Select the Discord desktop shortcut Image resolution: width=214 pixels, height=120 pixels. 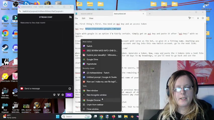[15, 49]
